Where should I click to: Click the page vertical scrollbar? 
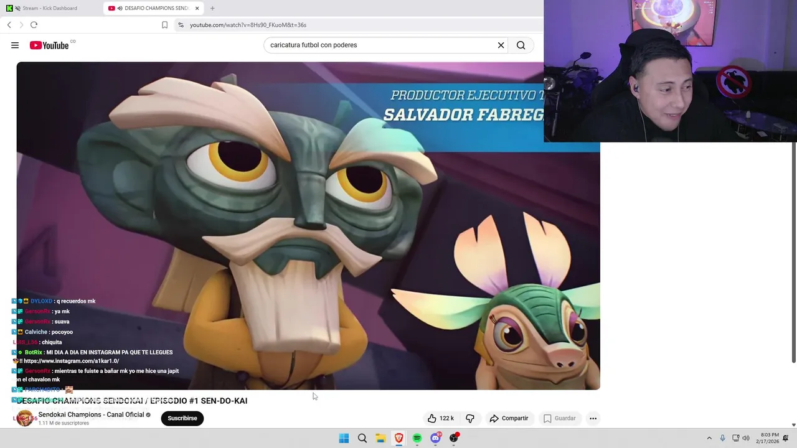pyautogui.click(x=794, y=252)
